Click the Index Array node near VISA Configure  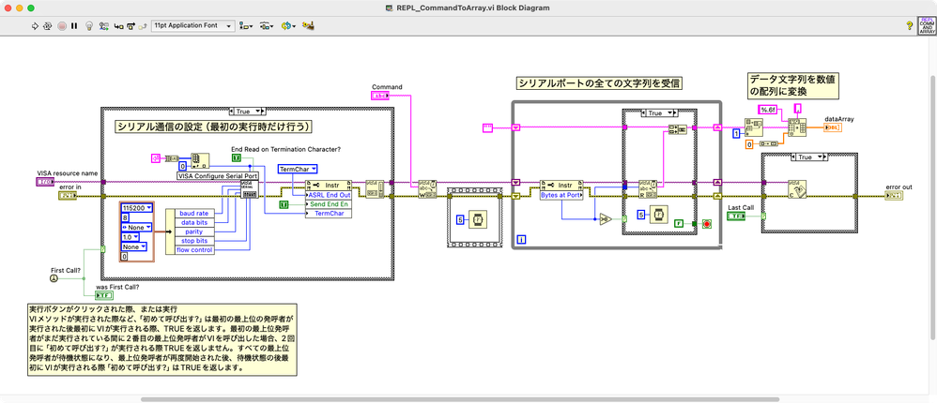tap(200, 161)
